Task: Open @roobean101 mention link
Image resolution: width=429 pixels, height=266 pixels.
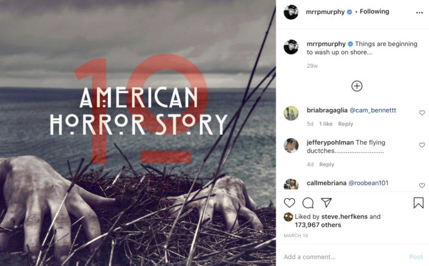Action: 368,183
